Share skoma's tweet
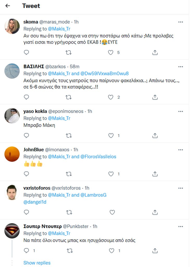The height and width of the screenshot is (267, 191). pyautogui.click(x=155, y=52)
